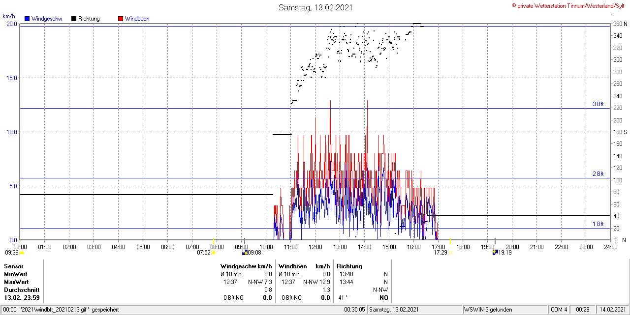Select the Richtung legend label at top
The height and width of the screenshot is (315, 630).
[x=89, y=19]
